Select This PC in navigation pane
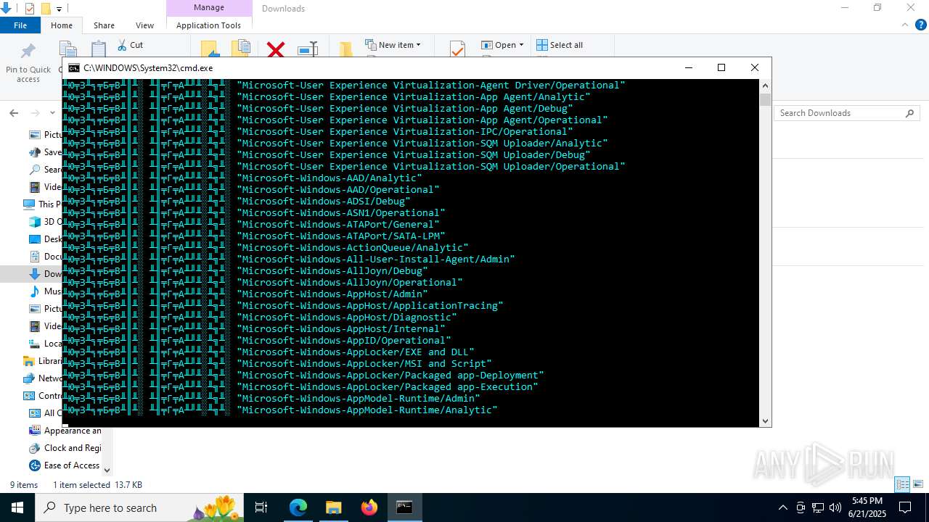929x522 pixels. [42, 204]
